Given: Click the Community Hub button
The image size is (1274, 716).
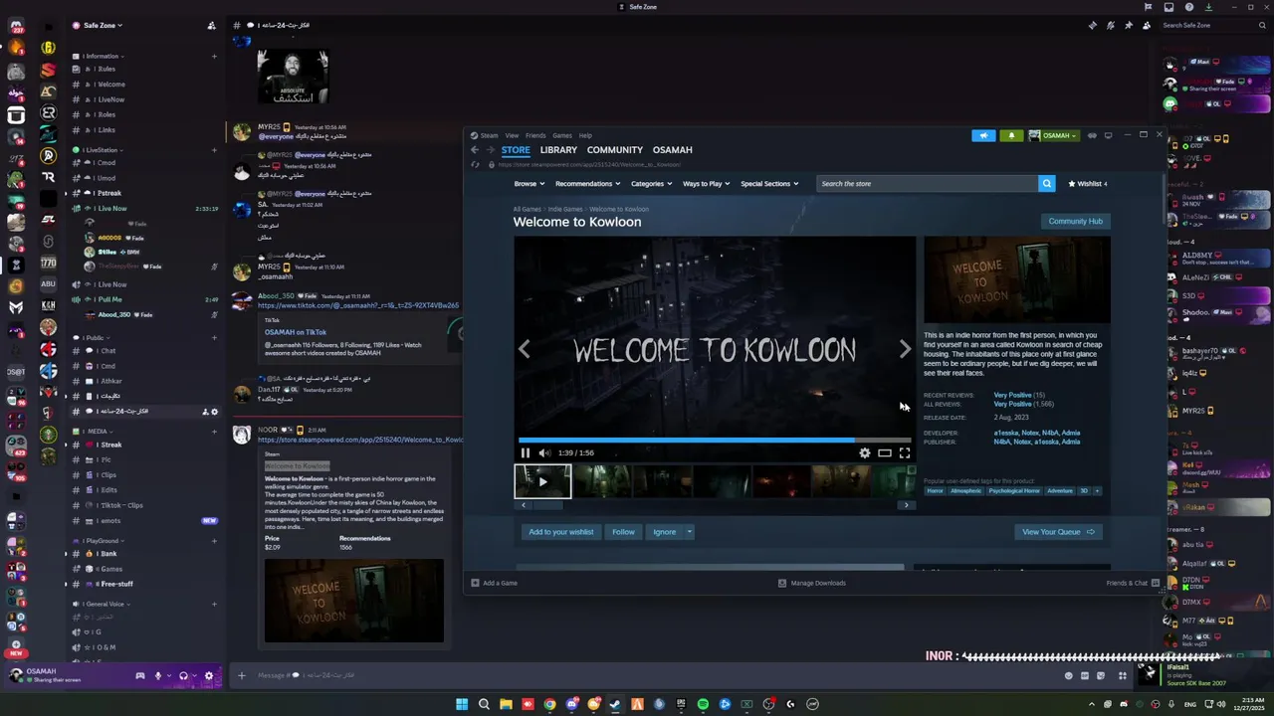Looking at the screenshot, I should pyautogui.click(x=1075, y=221).
